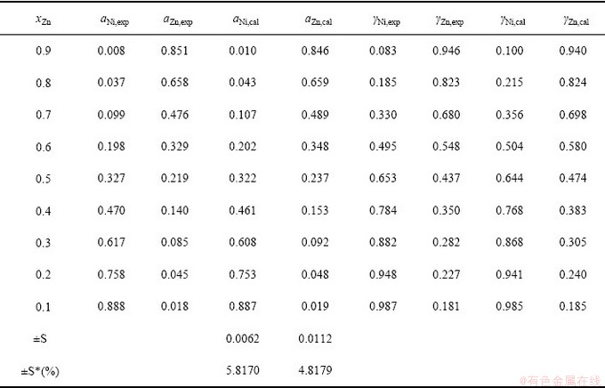Select the cell containing 0.851
Screen dimensions: 605x388
[174, 51]
